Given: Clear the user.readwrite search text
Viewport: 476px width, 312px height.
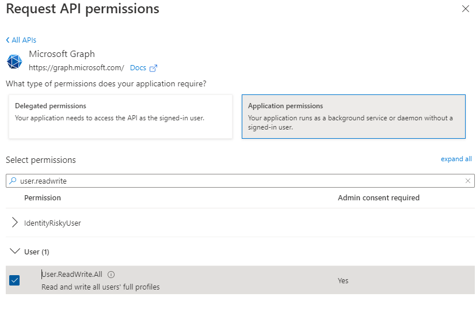Looking at the screenshot, I should (x=468, y=181).
